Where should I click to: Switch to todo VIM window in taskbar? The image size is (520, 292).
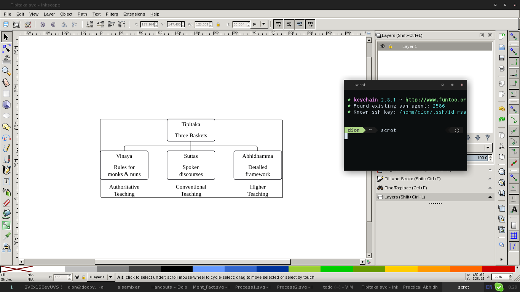[x=338, y=287]
